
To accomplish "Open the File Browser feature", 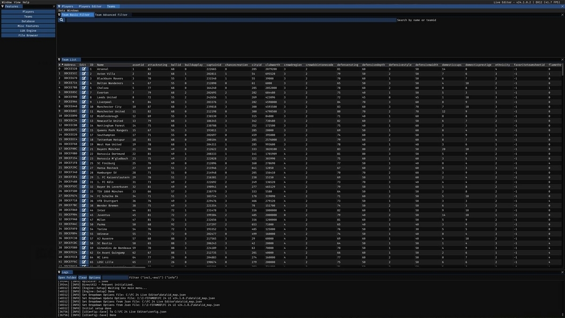I will pyautogui.click(x=28, y=35).
